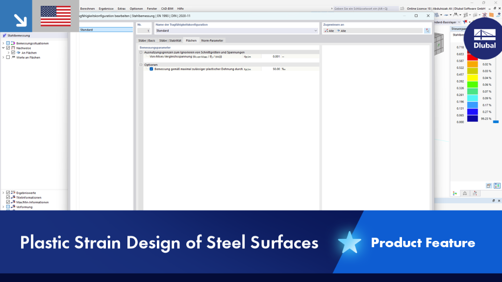502x282 pixels.
Task: Click the color scale settings icon in control panel
Action: (x=497, y=186)
